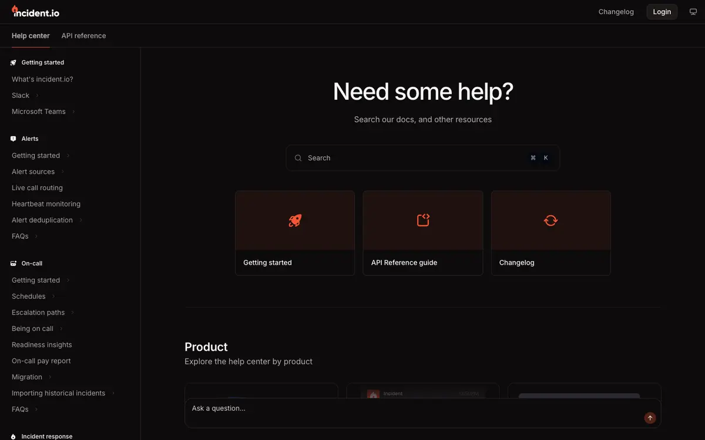Open the Alert deduplication sidebar link

42,220
